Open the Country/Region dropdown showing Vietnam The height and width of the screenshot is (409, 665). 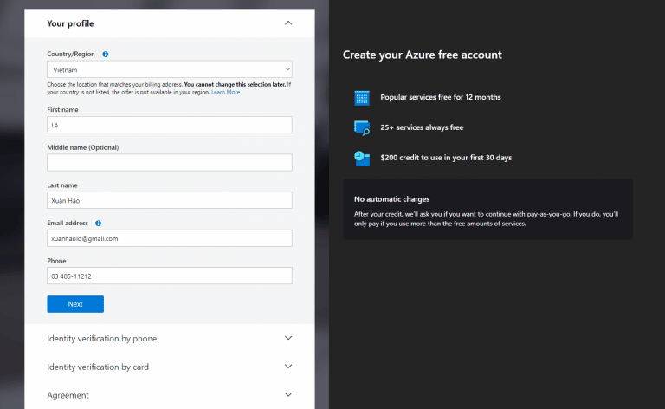pos(169,69)
